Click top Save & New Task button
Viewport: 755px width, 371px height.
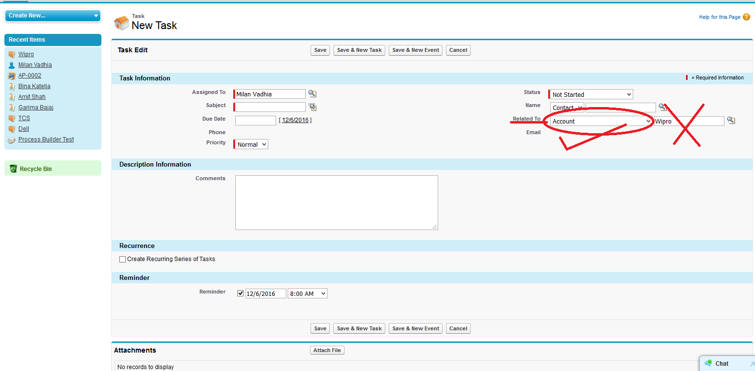(x=360, y=50)
